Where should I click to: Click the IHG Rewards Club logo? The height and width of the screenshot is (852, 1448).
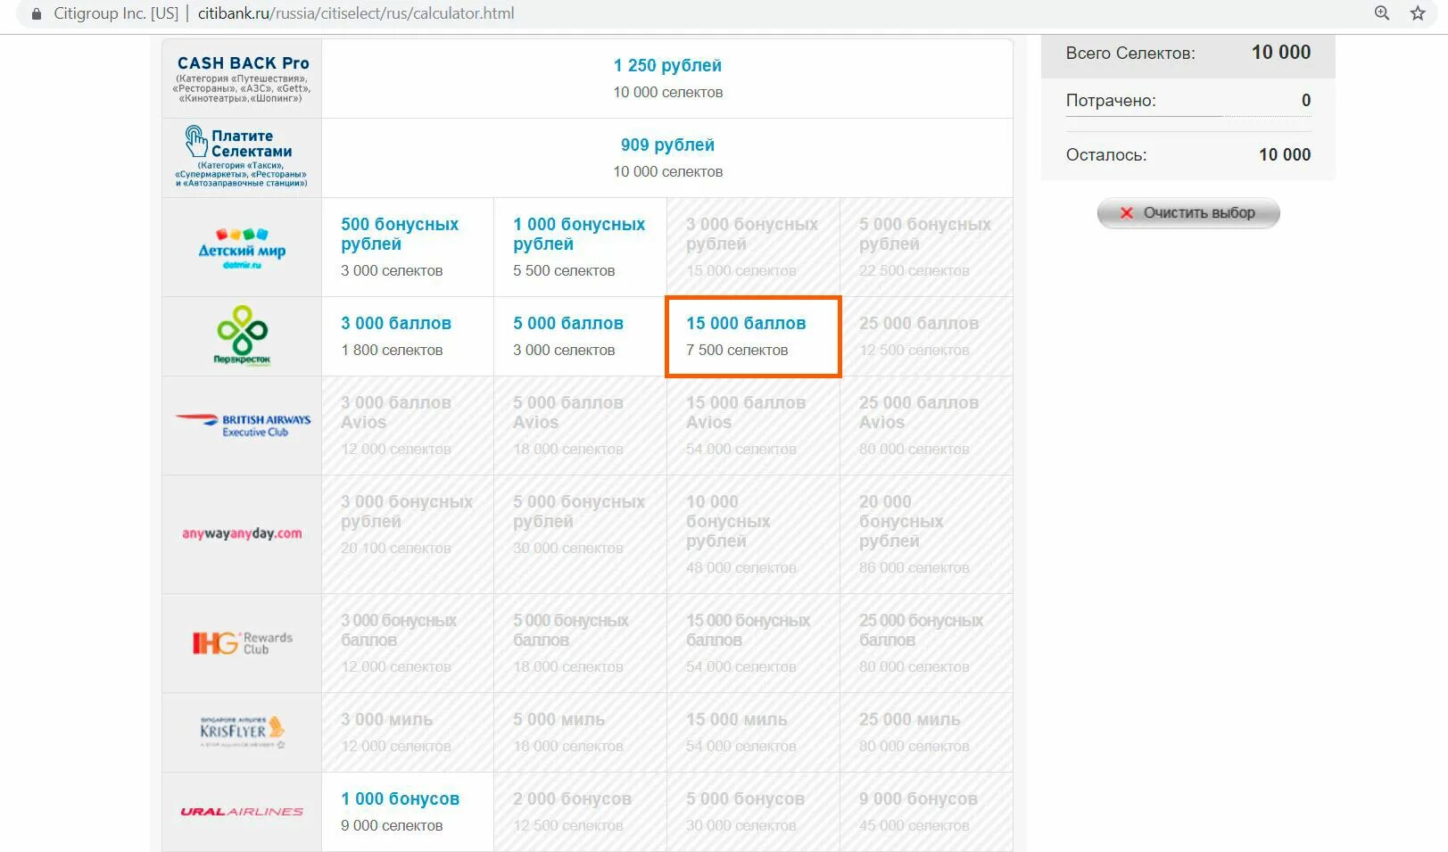pyautogui.click(x=243, y=642)
